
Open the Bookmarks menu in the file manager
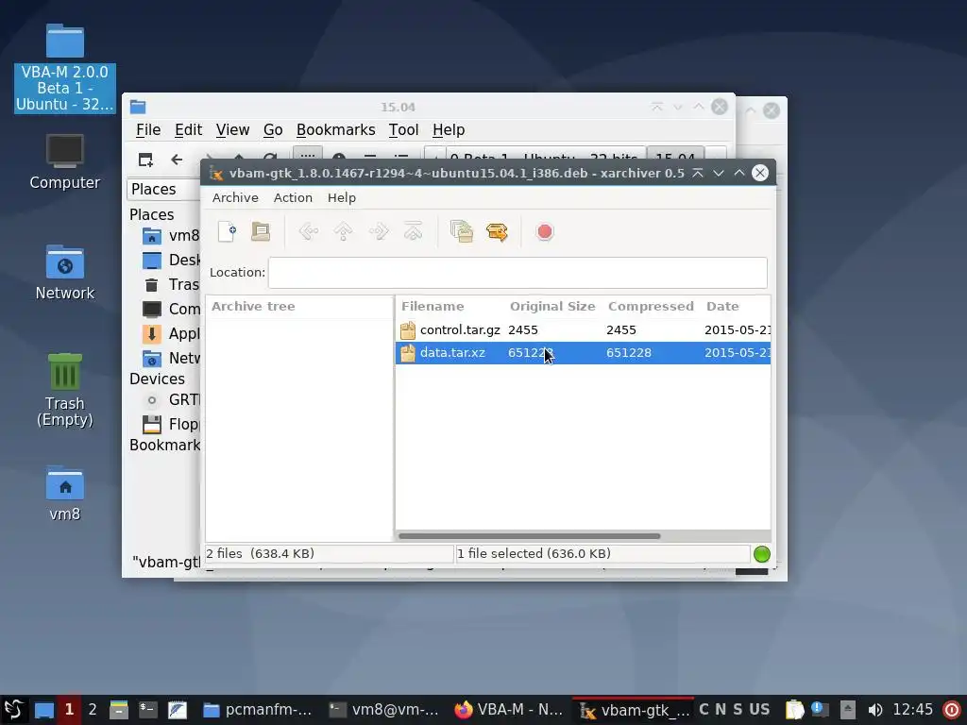tap(335, 130)
